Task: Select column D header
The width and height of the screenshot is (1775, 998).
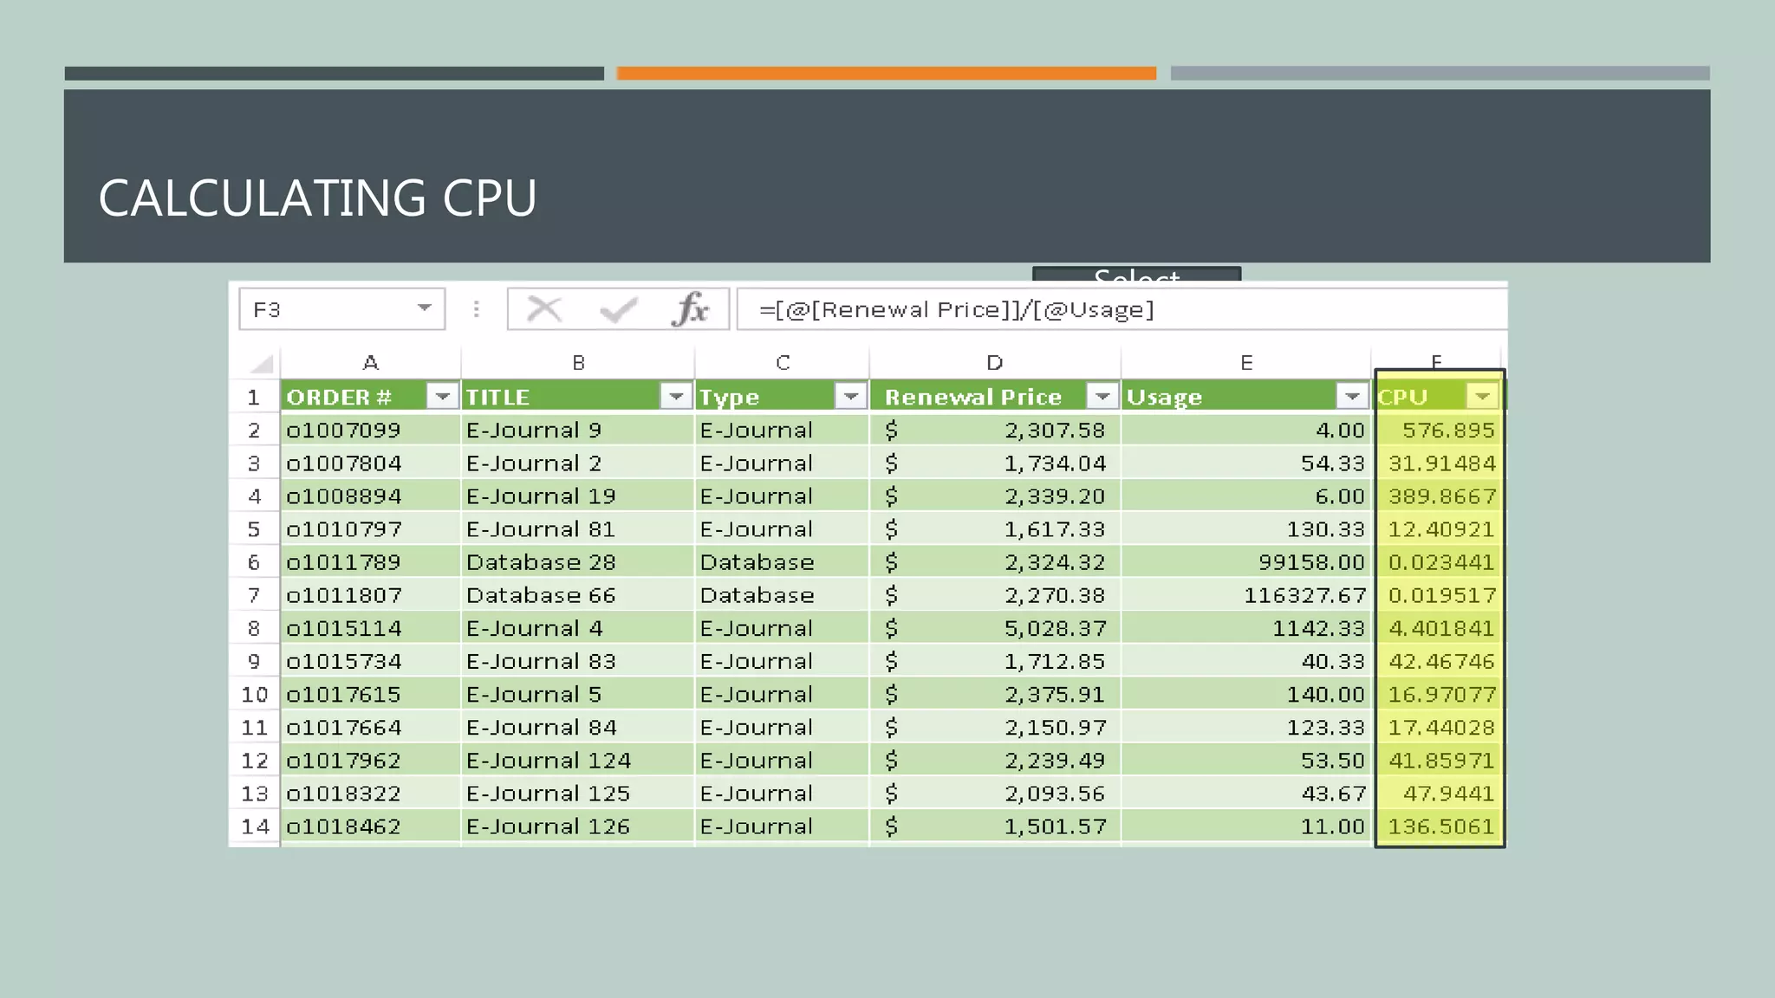Action: click(x=995, y=363)
